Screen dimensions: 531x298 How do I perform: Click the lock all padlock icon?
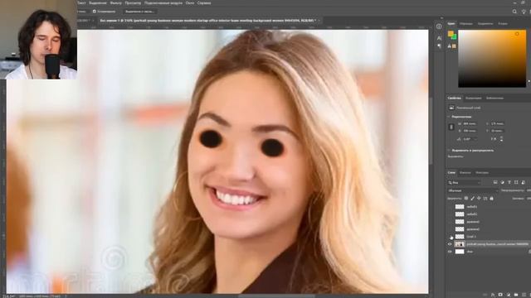tap(492, 199)
